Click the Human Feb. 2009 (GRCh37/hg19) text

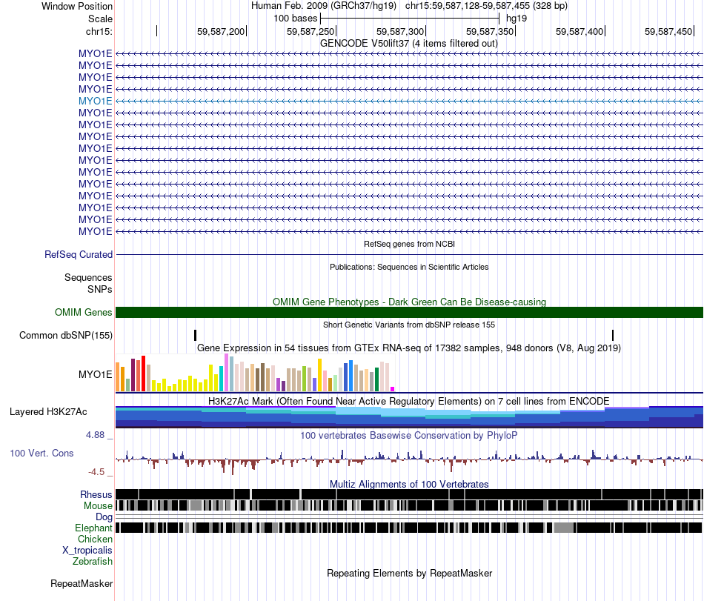324,6
